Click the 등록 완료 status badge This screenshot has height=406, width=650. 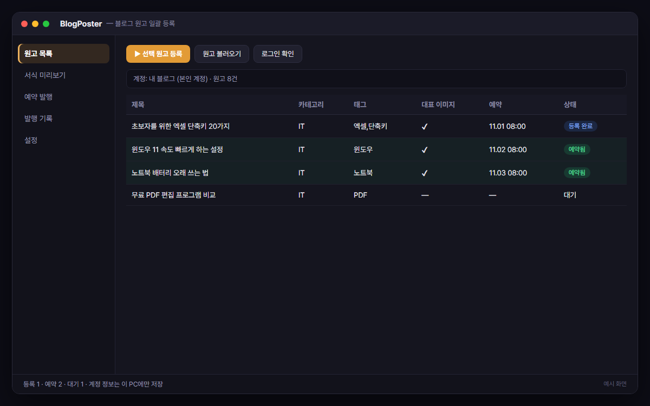(581, 126)
